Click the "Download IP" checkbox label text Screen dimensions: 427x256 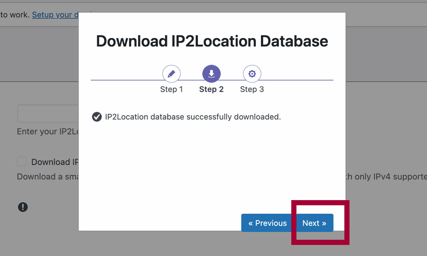[54, 162]
